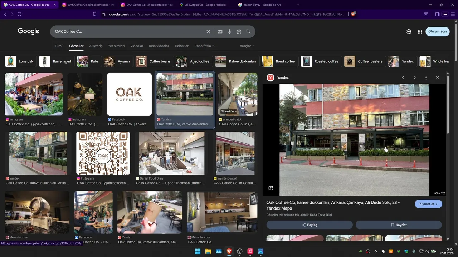Expand the Araçlar tools dropdown
The image size is (458, 257).
pos(247,46)
